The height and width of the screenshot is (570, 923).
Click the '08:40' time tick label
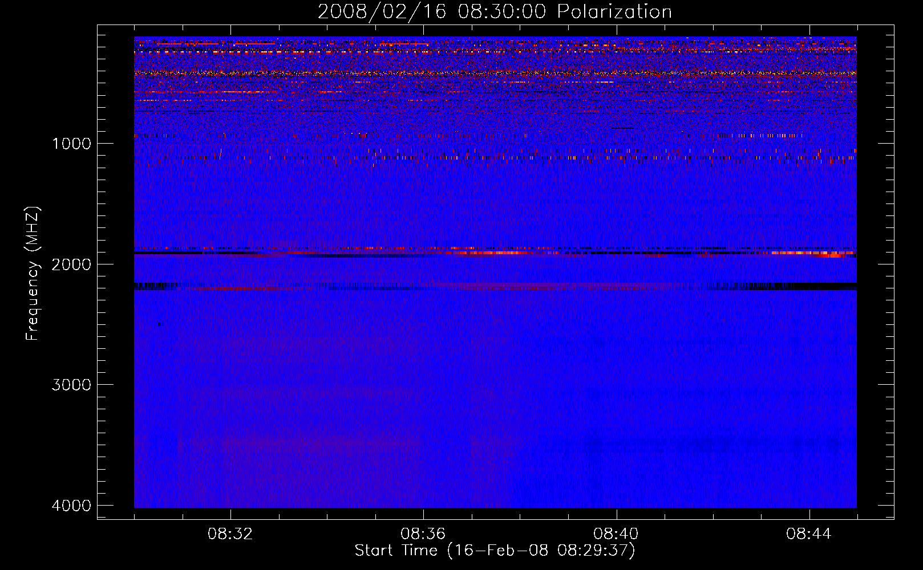616,534
